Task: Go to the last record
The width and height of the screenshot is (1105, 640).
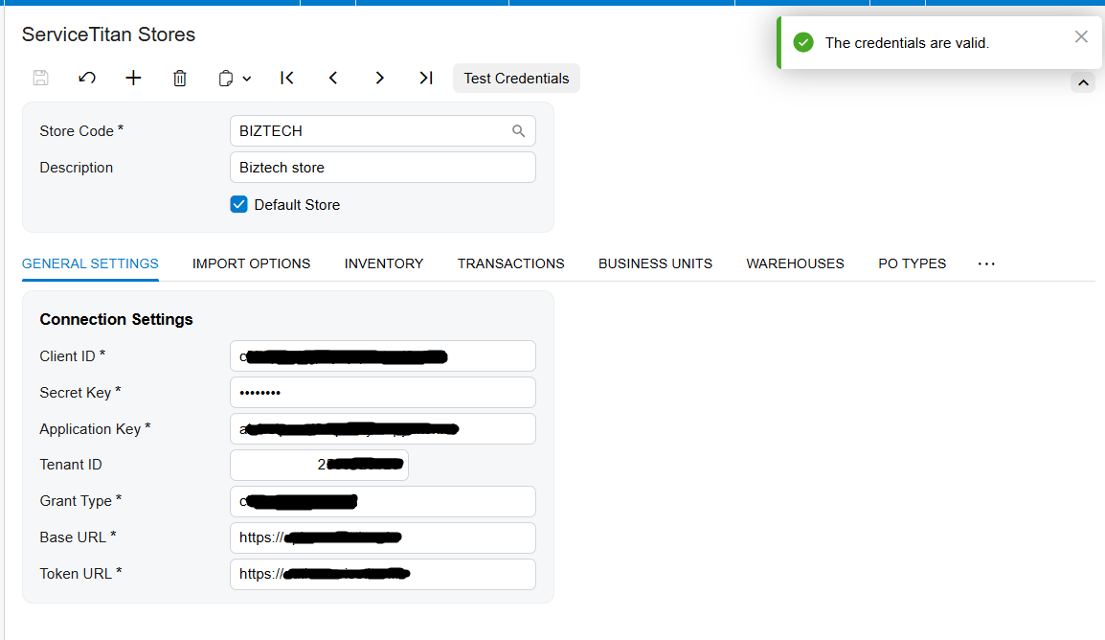Action: coord(426,79)
